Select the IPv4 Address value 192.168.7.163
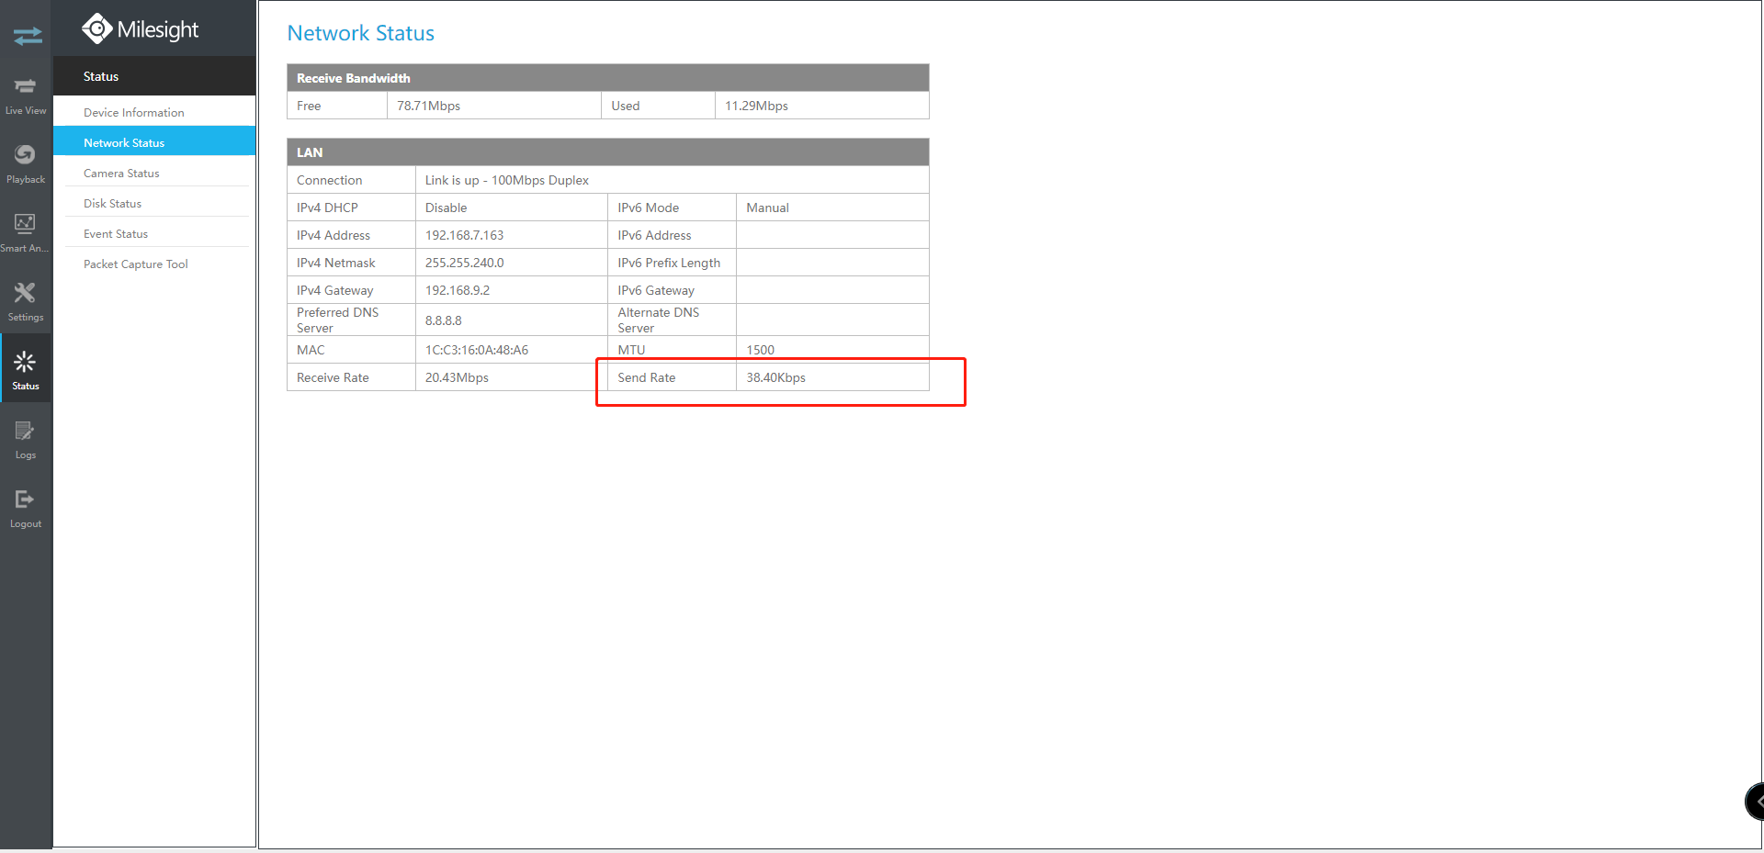Screen dimensions: 1764x853 (x=464, y=235)
